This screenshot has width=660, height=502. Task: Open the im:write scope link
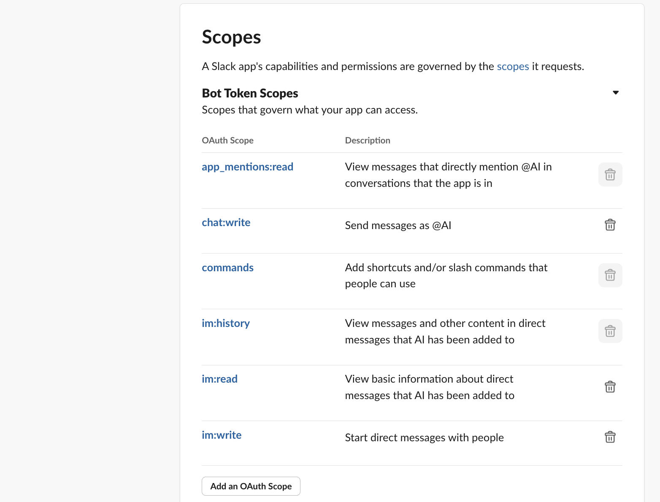coord(222,435)
